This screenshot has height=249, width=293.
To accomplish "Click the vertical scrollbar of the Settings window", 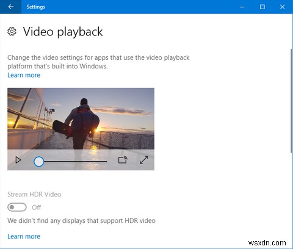I will pos(292,101).
